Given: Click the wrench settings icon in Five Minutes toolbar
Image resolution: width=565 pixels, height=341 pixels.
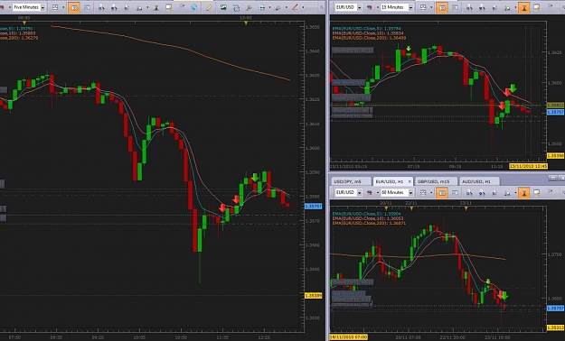Looking at the screenshot, I should (249, 7).
